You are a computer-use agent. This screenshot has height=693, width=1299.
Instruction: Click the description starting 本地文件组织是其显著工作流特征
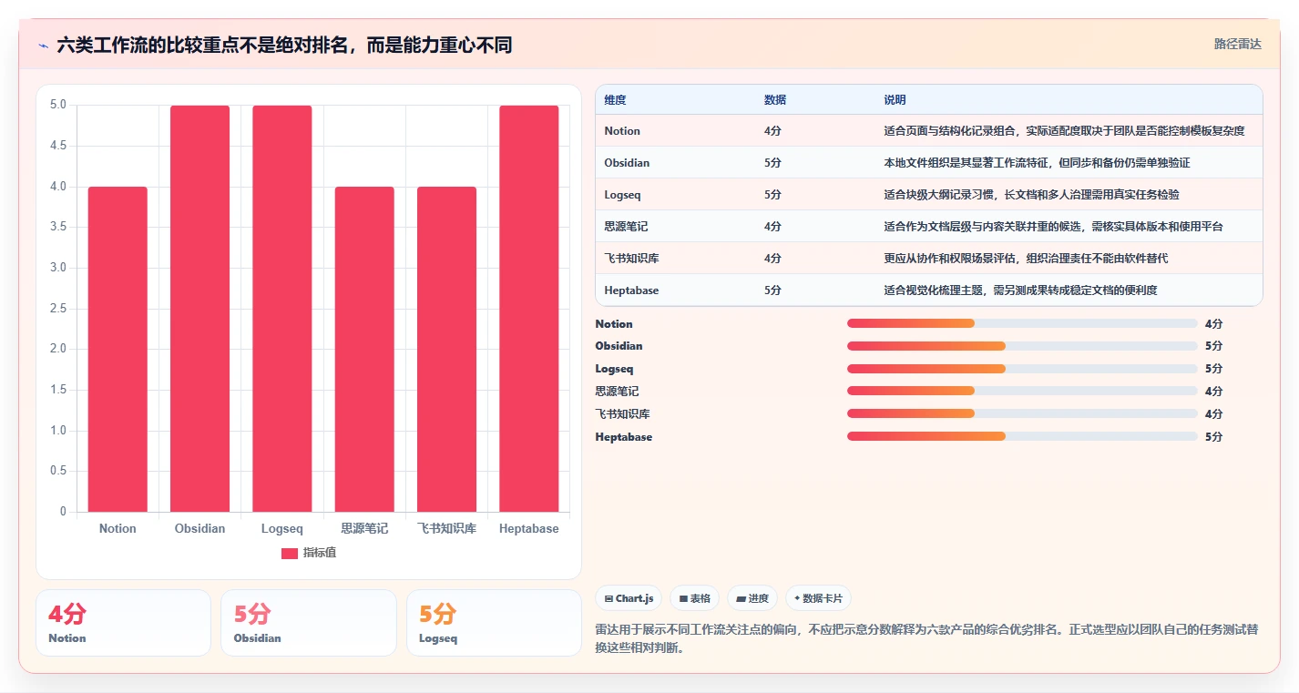point(1037,163)
